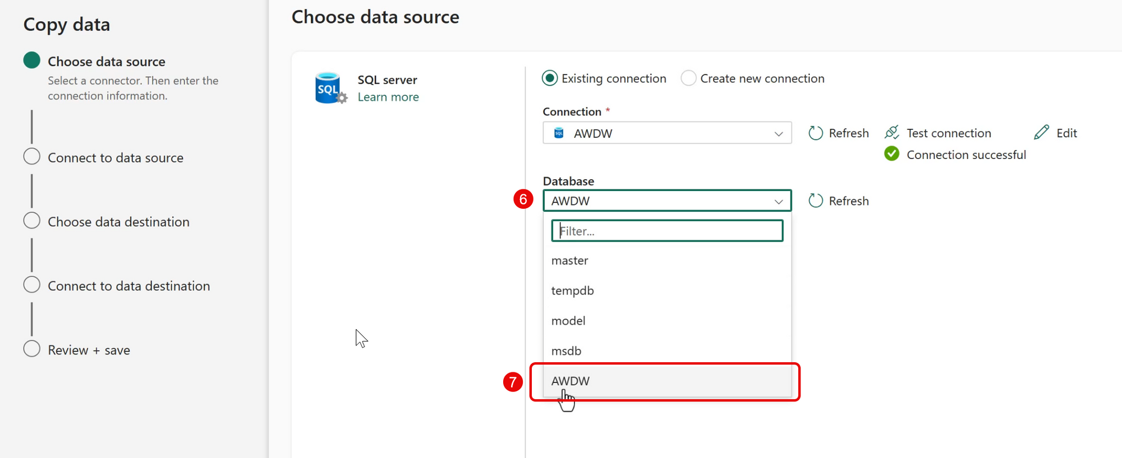
Task: Open the Learn more link
Action: [x=388, y=97]
